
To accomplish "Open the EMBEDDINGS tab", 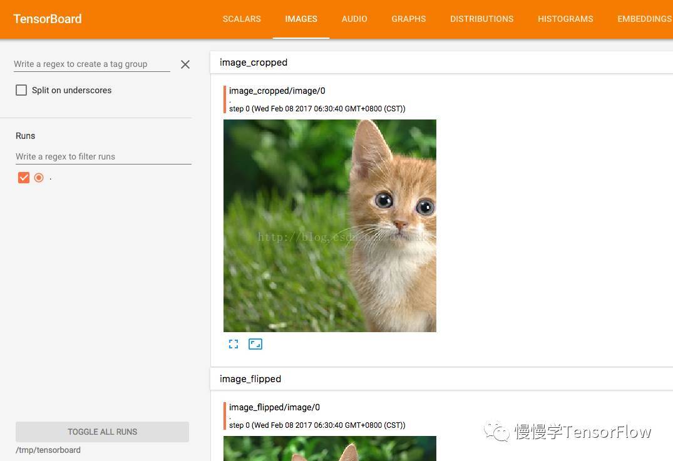I will [x=644, y=19].
